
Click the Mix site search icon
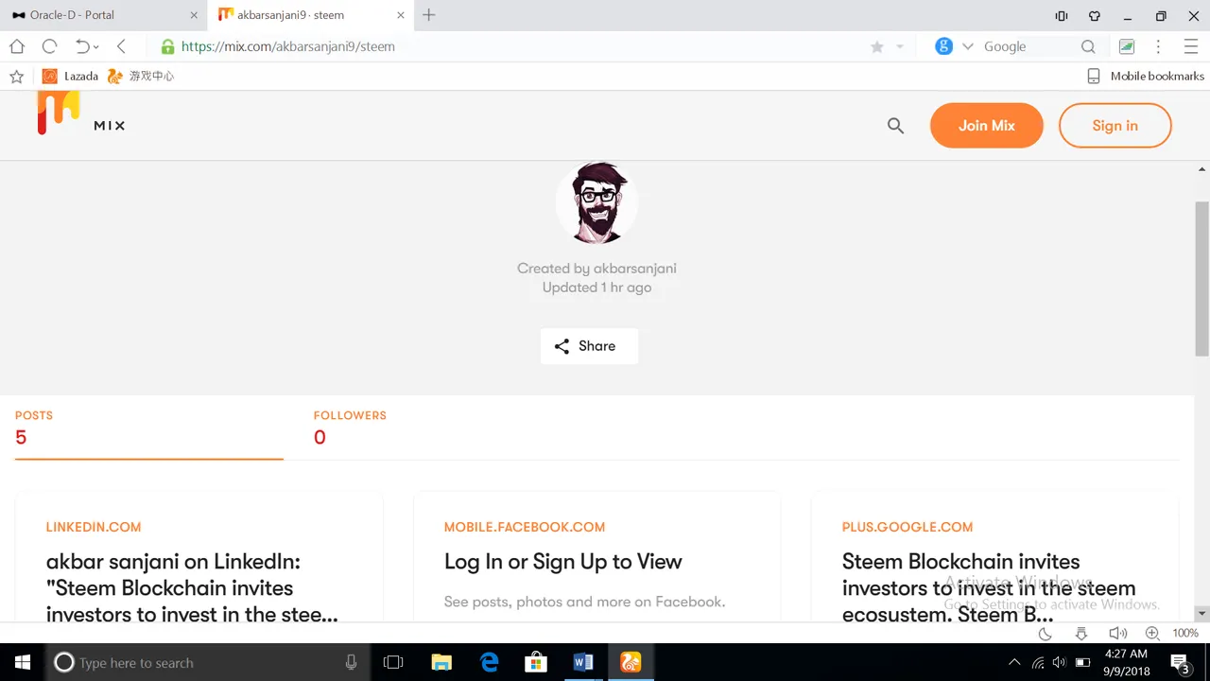895,126
